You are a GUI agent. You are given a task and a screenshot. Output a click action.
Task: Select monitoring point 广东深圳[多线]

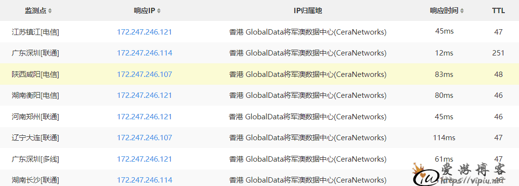point(36,159)
